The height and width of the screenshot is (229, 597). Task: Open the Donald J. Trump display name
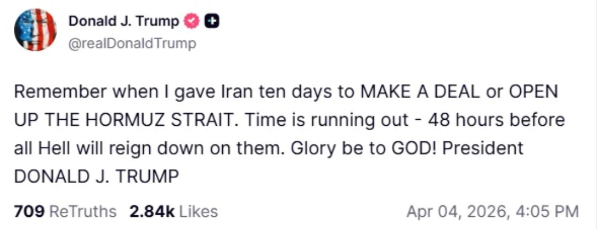(x=123, y=22)
